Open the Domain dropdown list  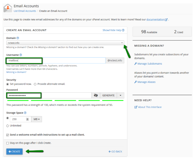65,43
